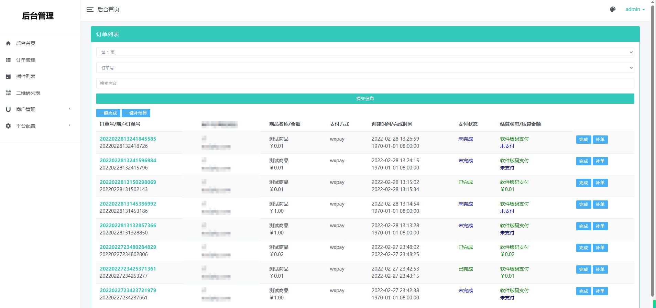Image resolution: width=656 pixels, height=308 pixels.
Task: Click creation time 2022-02-27 23:42:38
Action: tap(395, 290)
